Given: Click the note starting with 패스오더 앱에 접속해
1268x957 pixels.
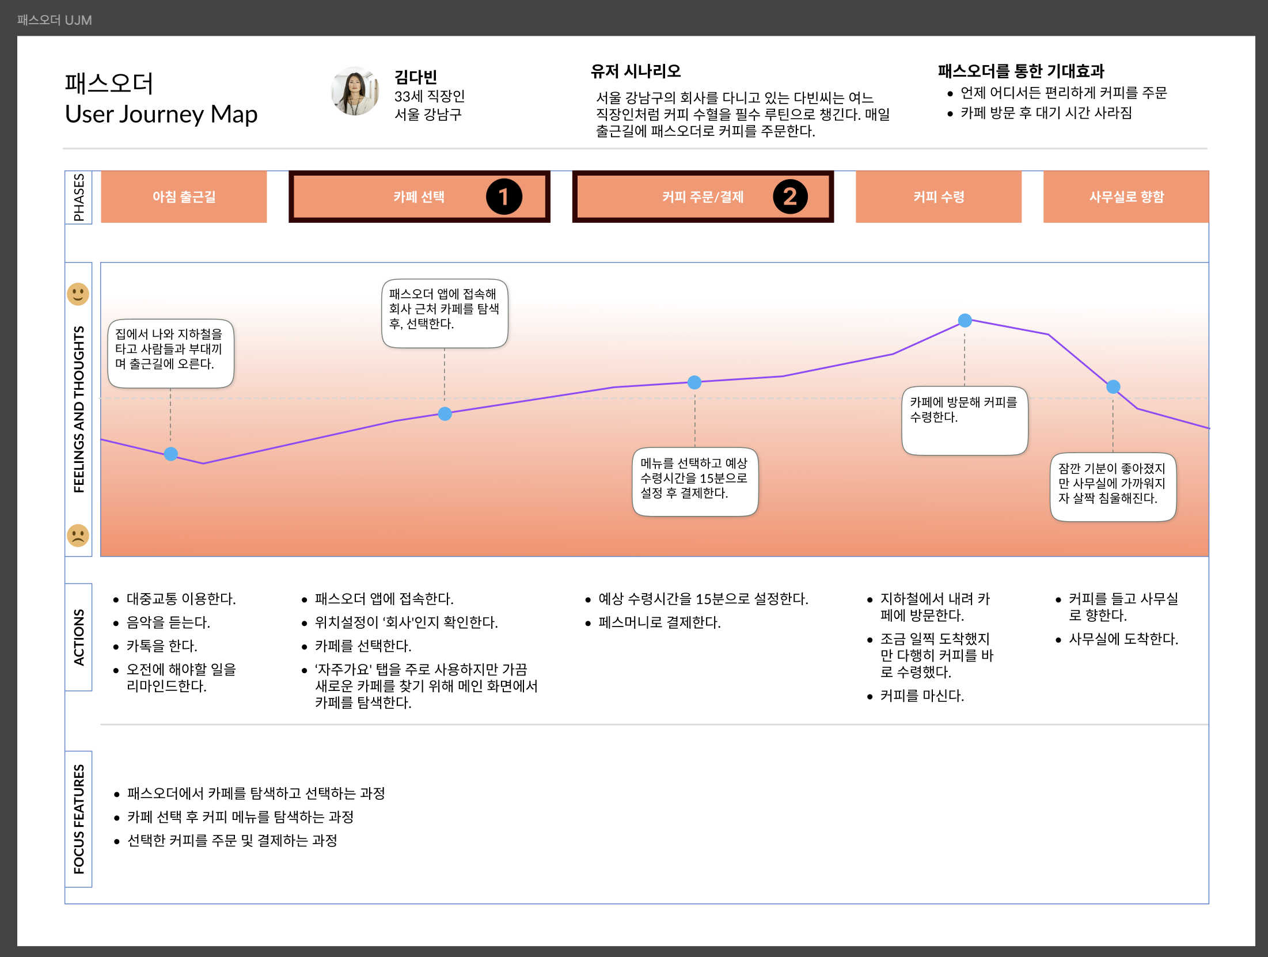Looking at the screenshot, I should (444, 313).
